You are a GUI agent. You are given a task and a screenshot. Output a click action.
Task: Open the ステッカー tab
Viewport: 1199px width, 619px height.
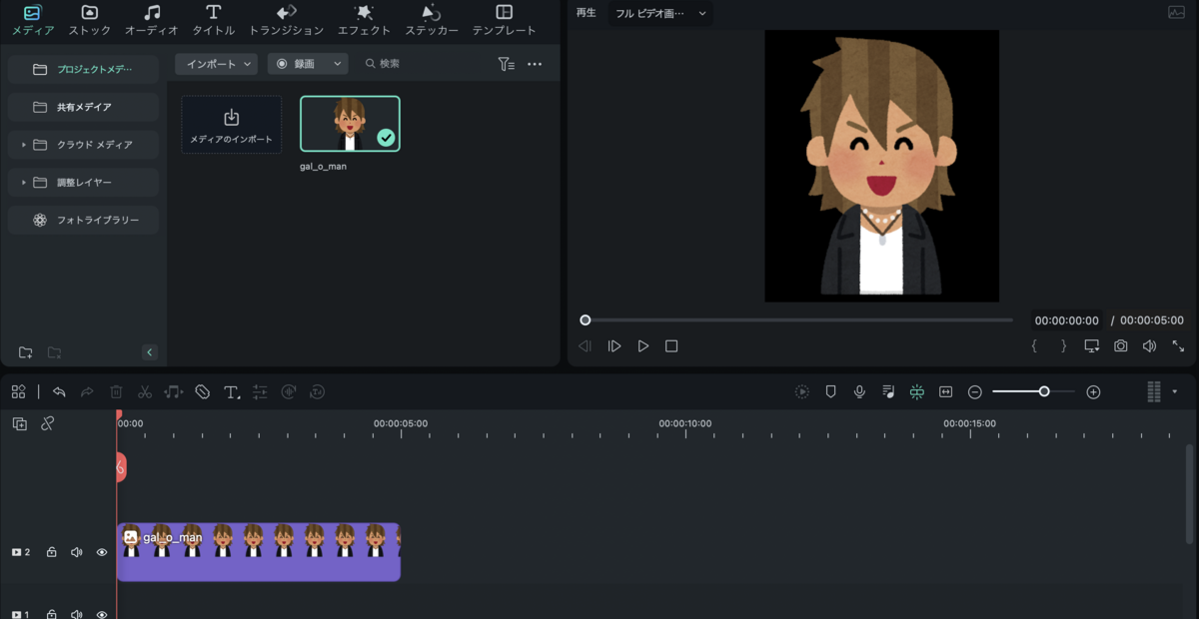pyautogui.click(x=432, y=20)
